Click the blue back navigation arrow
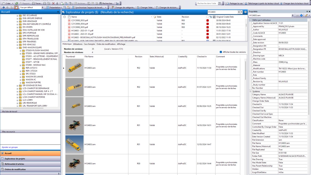Screen dimensions: 311x175 [x=3, y=8]
